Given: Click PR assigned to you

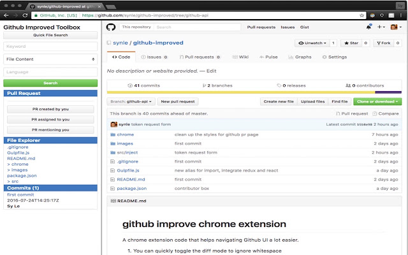Looking at the screenshot, I should pos(50,119).
